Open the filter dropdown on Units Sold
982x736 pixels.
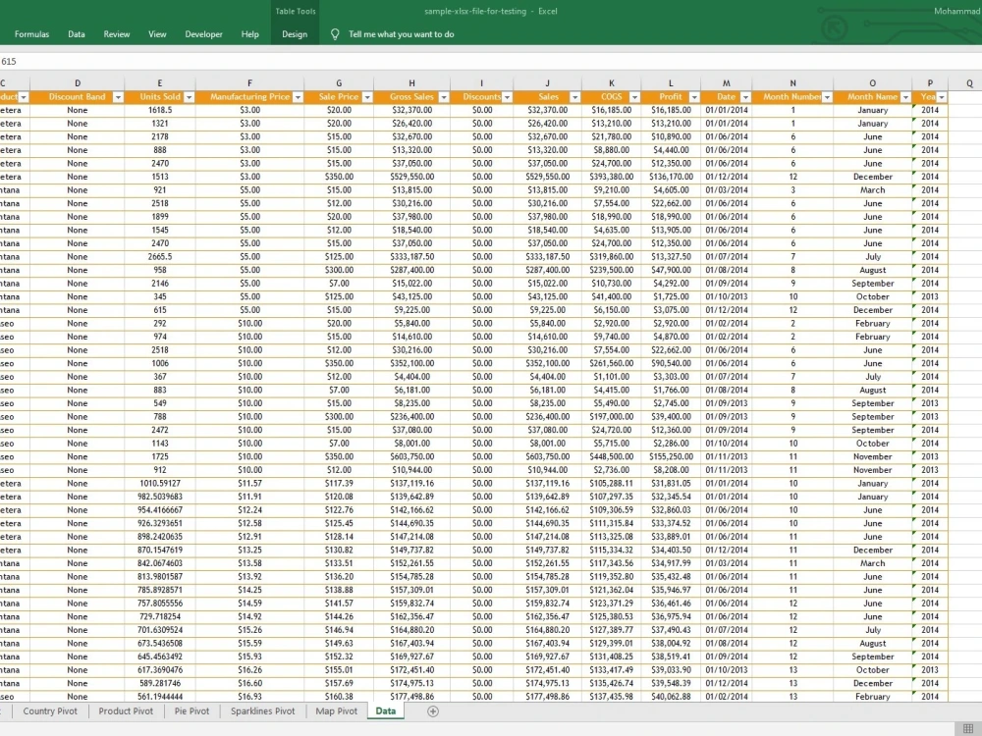pos(187,97)
